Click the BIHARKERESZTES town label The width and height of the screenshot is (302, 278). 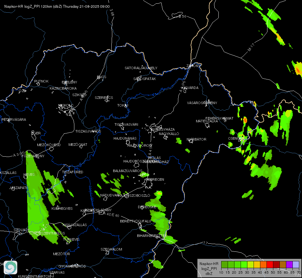point(151,236)
